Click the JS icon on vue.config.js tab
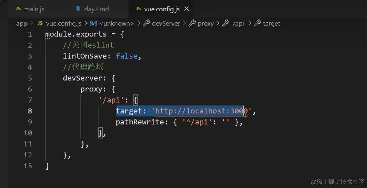 coord(138,9)
